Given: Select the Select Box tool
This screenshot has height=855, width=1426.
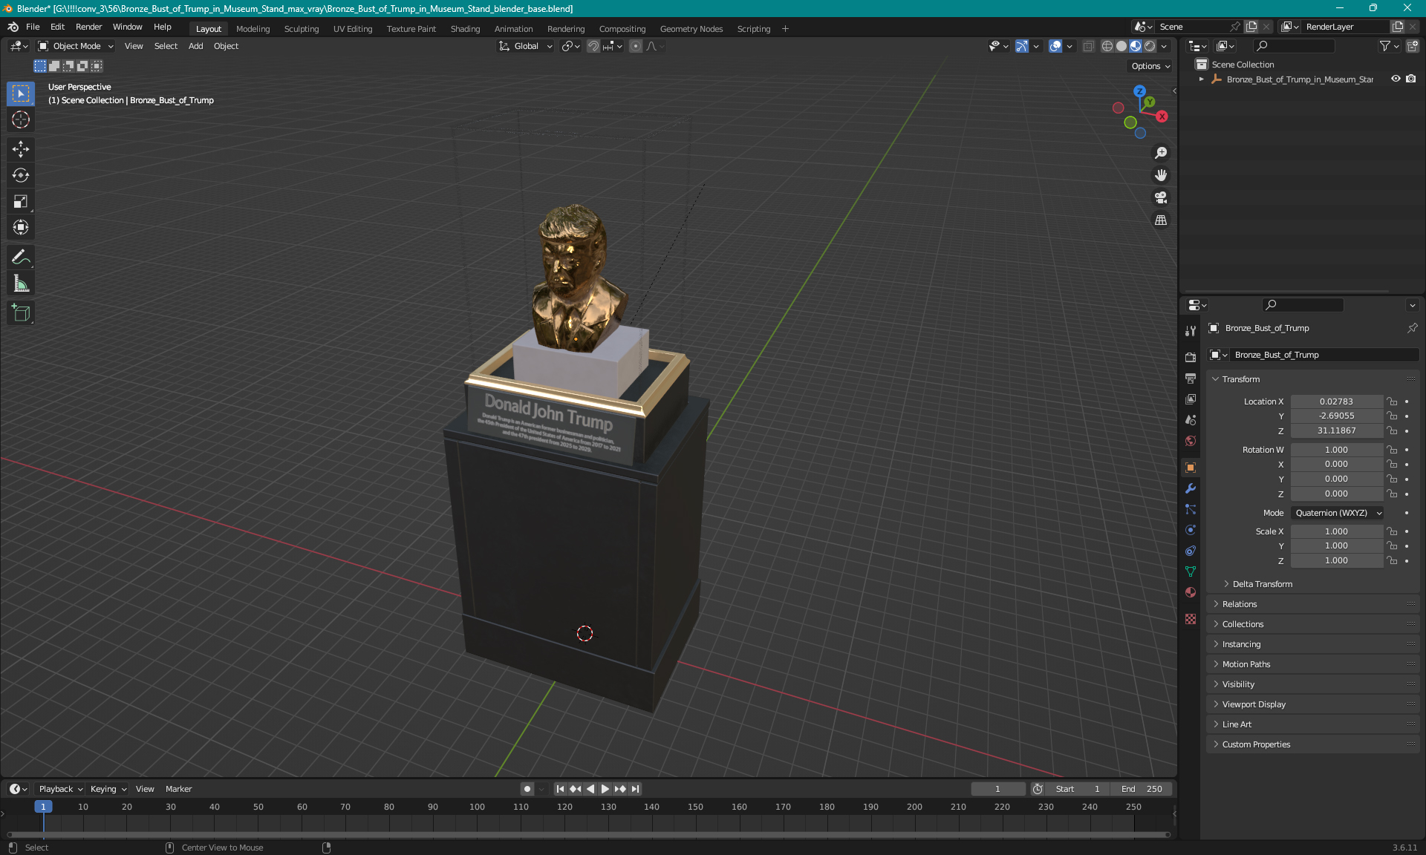Looking at the screenshot, I should tap(21, 94).
